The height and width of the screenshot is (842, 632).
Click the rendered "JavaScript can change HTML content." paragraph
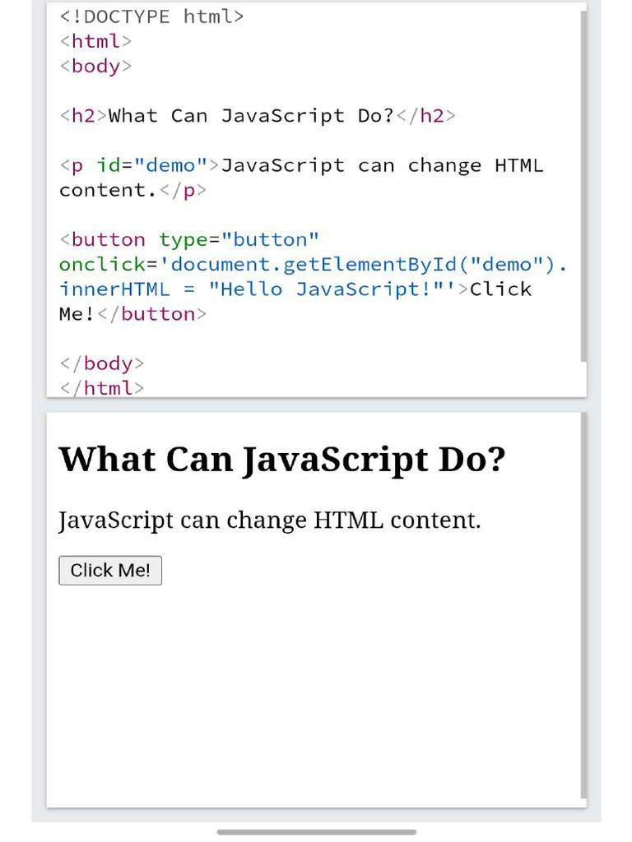coord(270,520)
